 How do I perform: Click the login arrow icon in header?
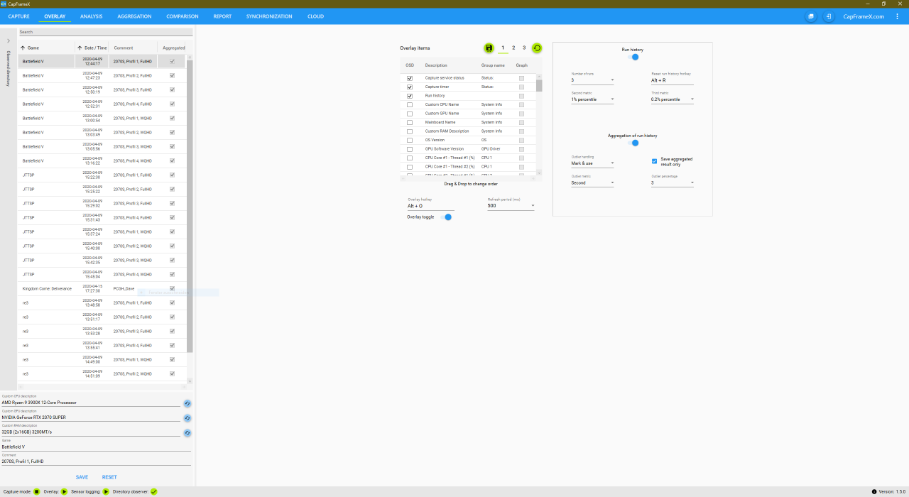(x=829, y=16)
